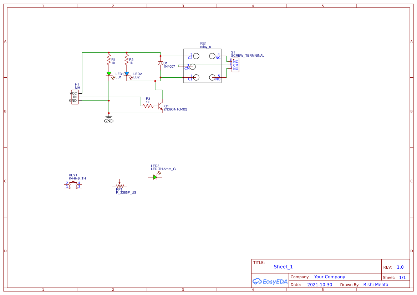Click the 'Rishi Mehta' drawn-by field
Screen dimensions: 417x295
(376, 285)
